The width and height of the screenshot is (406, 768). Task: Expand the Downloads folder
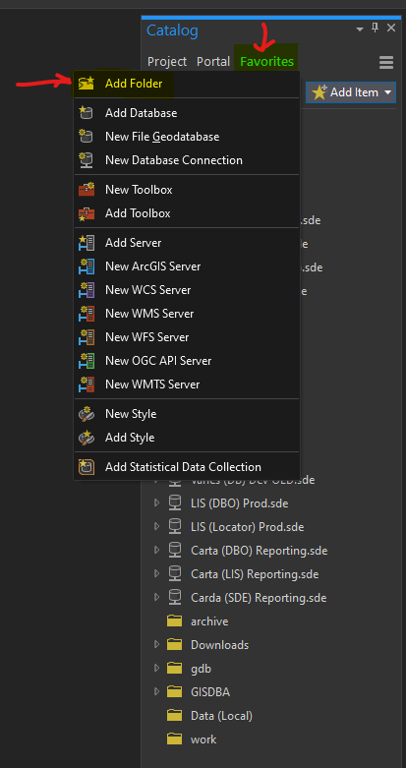click(156, 644)
